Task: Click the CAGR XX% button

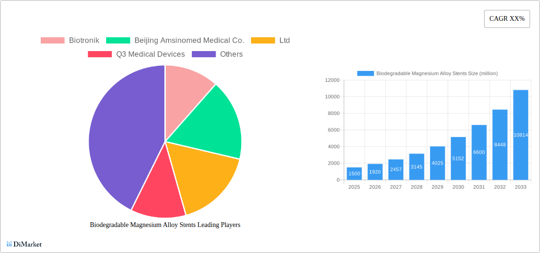Action: coord(507,19)
